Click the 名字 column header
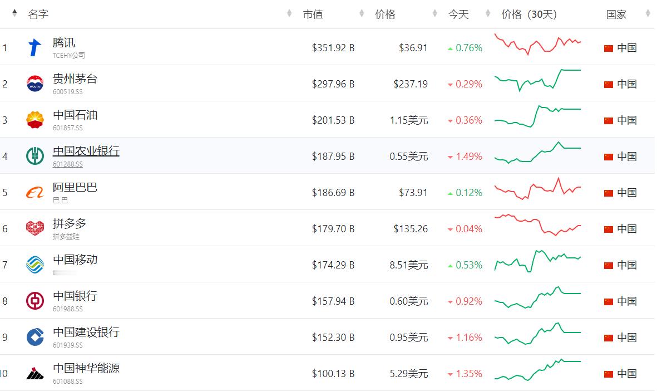 click(38, 14)
